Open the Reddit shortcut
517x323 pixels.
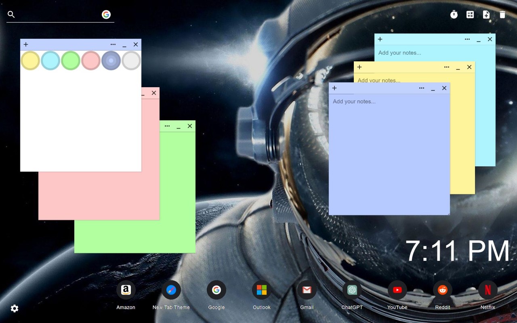coord(443,290)
